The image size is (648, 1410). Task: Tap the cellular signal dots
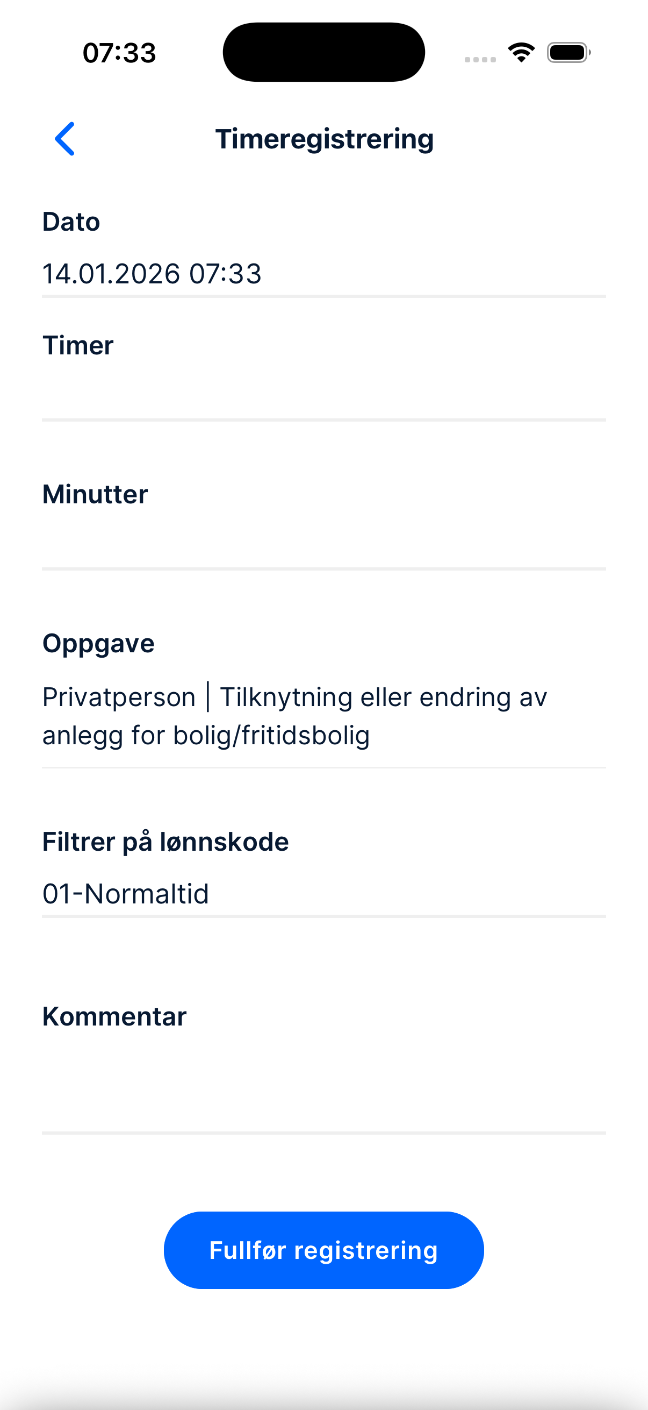click(480, 59)
